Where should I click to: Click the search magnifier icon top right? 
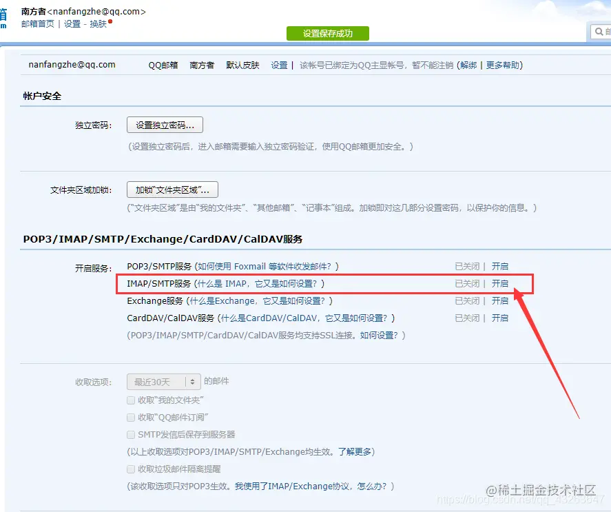tap(600, 32)
